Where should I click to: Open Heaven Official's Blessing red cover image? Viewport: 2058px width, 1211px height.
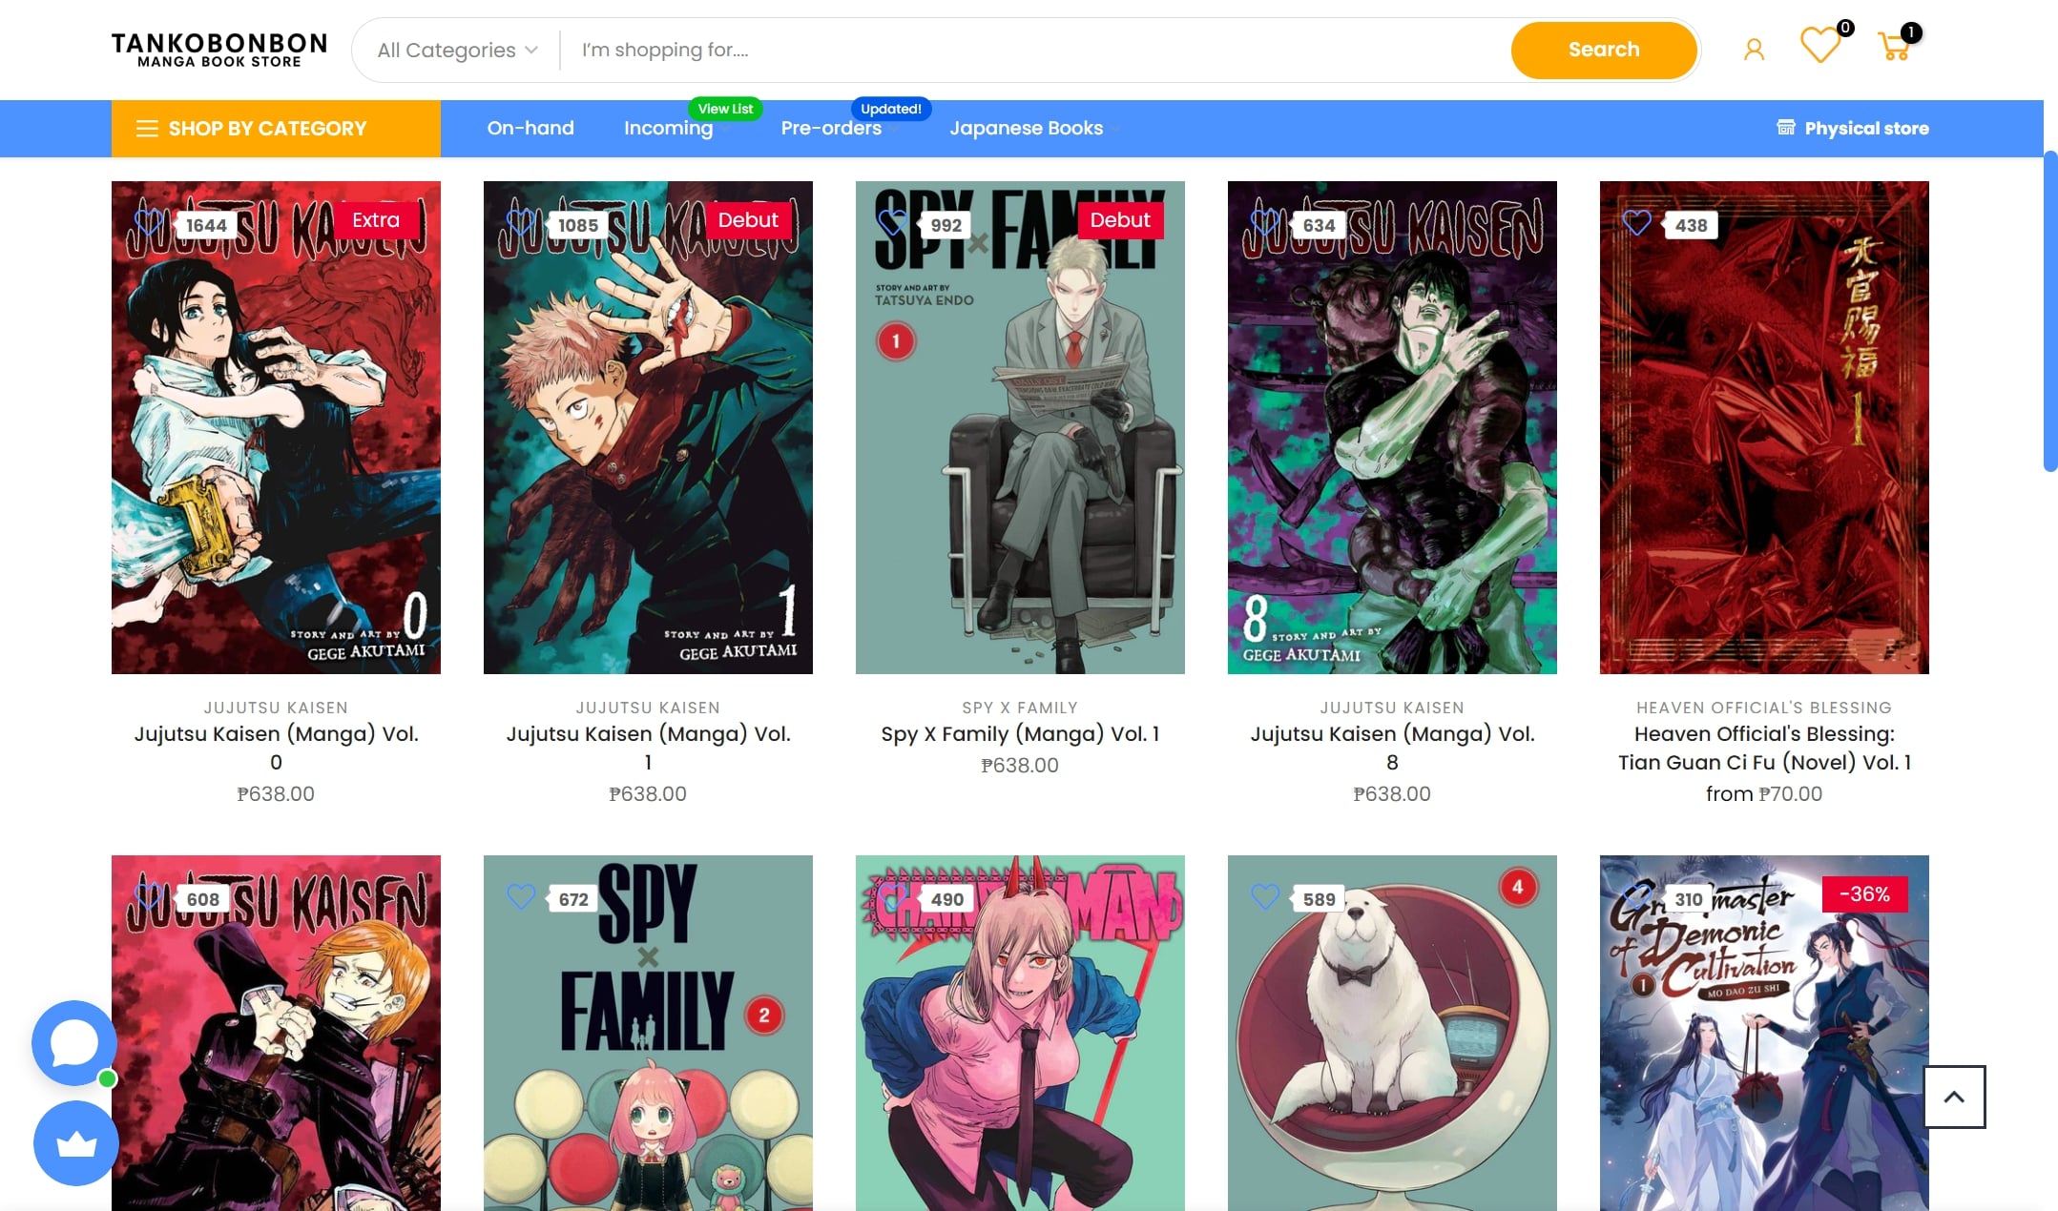(1764, 427)
